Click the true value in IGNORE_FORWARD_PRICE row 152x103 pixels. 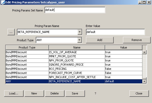click(x=124, y=65)
